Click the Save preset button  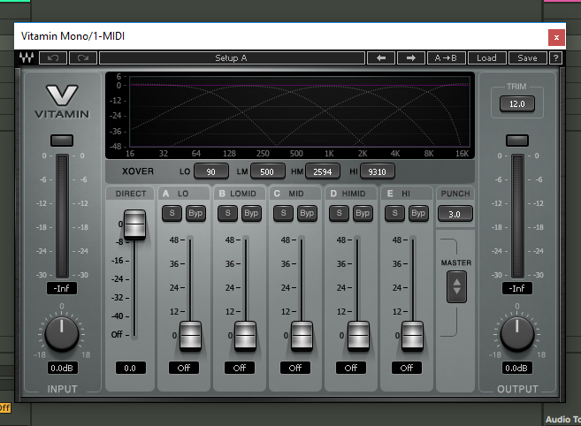click(527, 57)
